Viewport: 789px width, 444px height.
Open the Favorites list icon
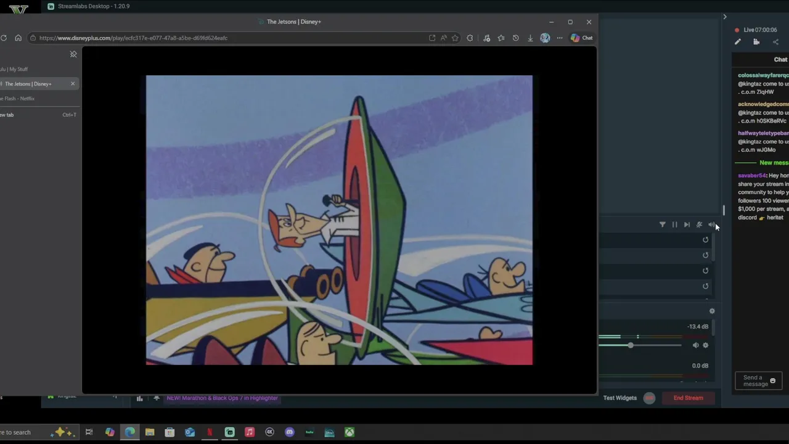tap(501, 38)
